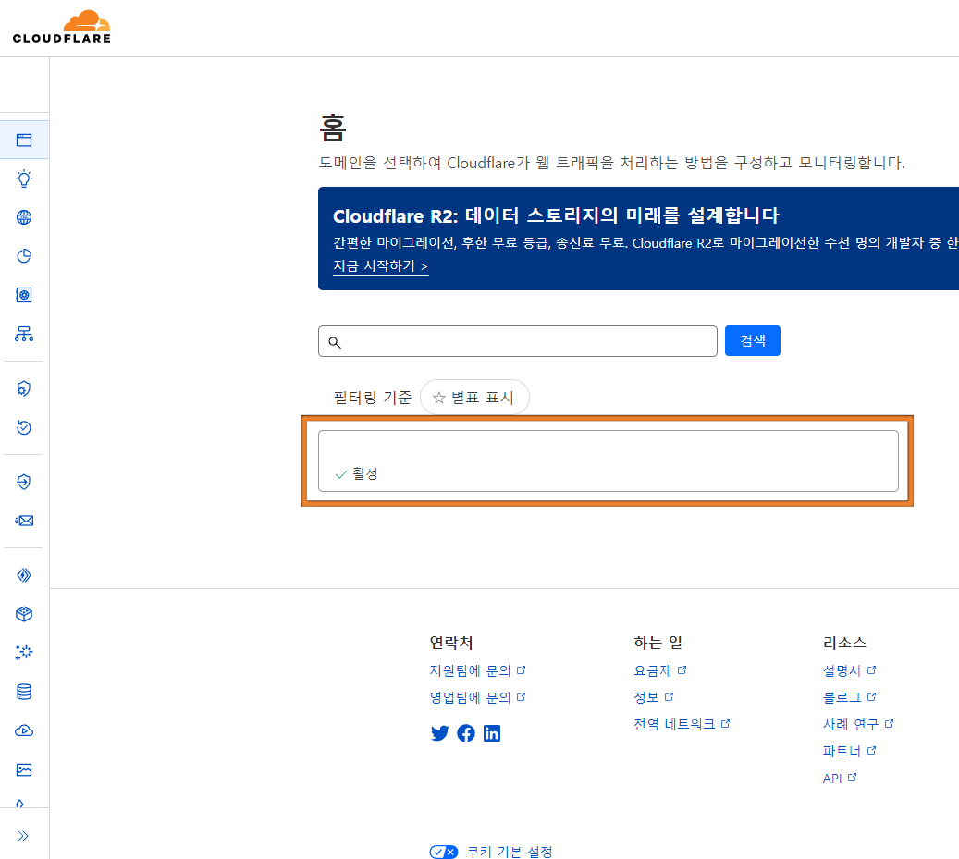Open the cube-shaped sidebar icon
This screenshot has width=959, height=859.
coord(24,614)
